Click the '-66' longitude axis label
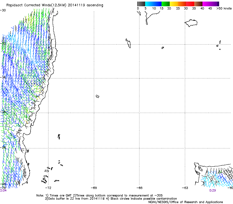Image resolution: width=233 pixels, height=204 pixels. pyautogui.click(x=139, y=188)
